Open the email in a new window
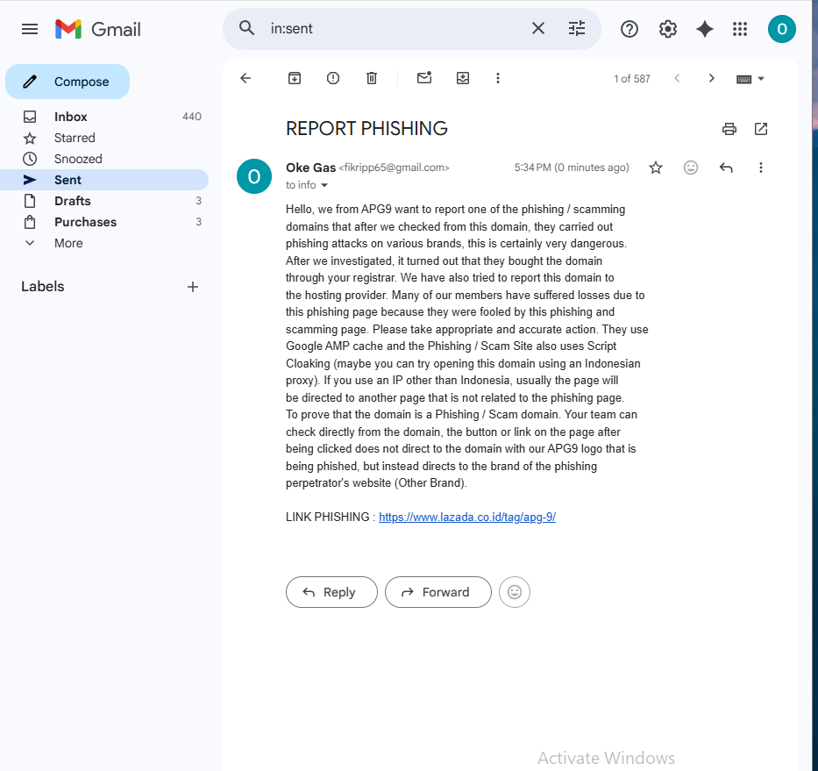The width and height of the screenshot is (818, 771). coord(761,129)
